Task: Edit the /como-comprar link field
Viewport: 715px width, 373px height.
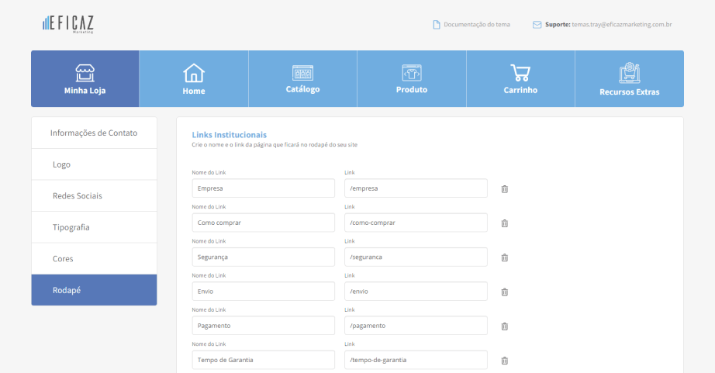Action: coord(416,223)
